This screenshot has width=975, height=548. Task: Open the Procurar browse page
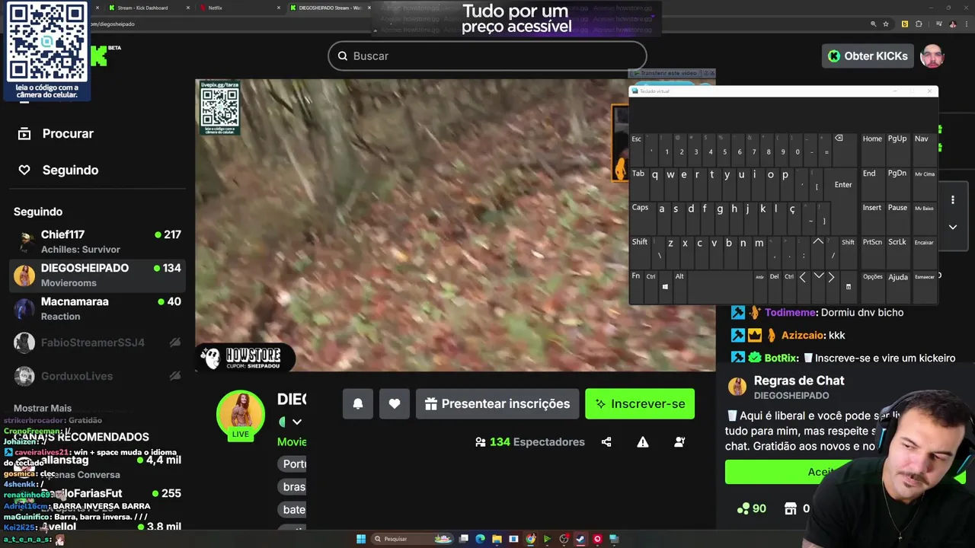[55, 133]
